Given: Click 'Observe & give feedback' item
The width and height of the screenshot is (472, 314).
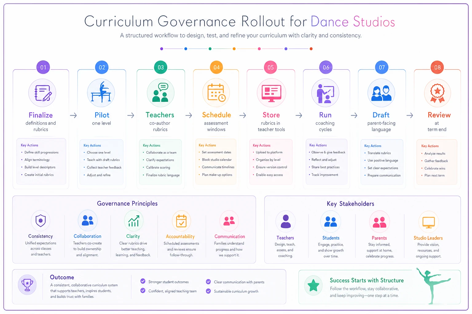Looking at the screenshot, I should click(x=328, y=152).
